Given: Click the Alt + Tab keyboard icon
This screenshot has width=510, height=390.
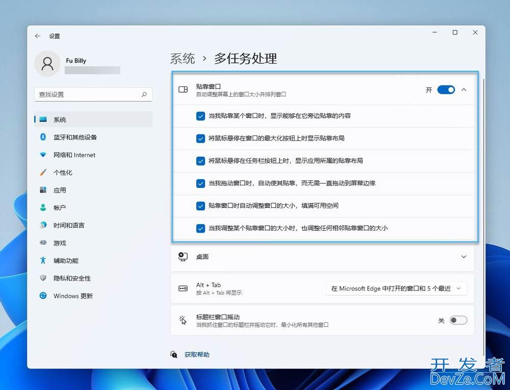Looking at the screenshot, I should point(183,288).
